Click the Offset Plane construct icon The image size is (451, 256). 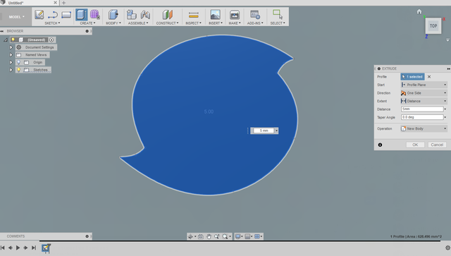168,14
